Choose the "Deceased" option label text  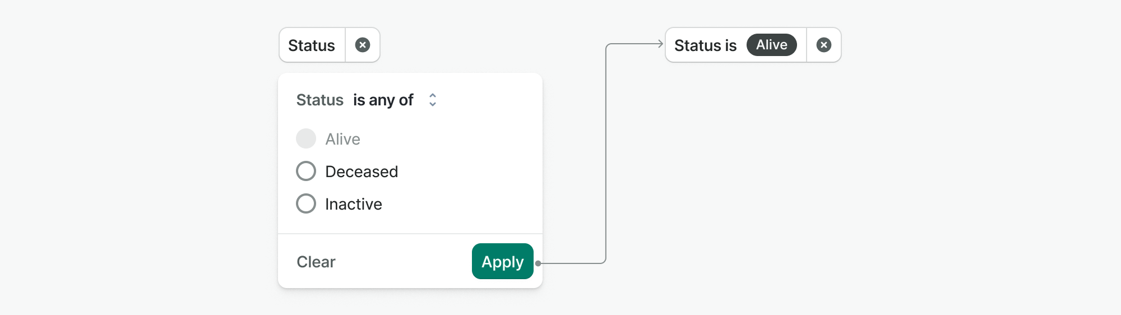362,172
